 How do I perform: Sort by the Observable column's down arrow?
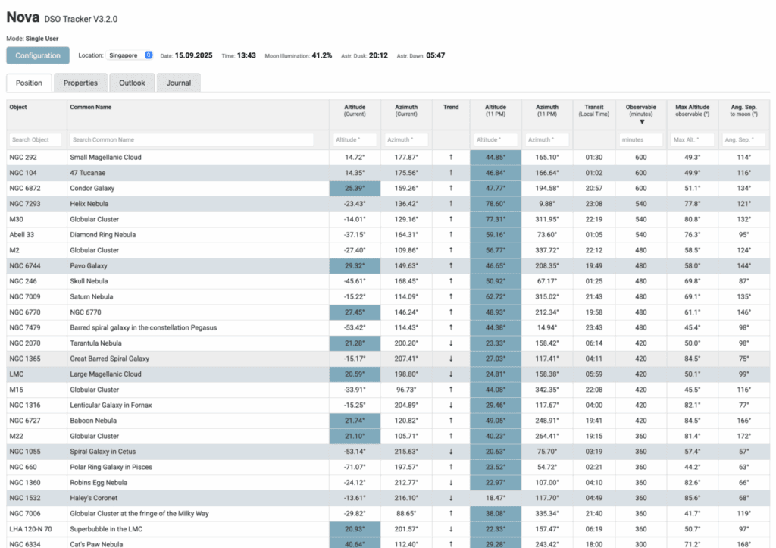[640, 121]
